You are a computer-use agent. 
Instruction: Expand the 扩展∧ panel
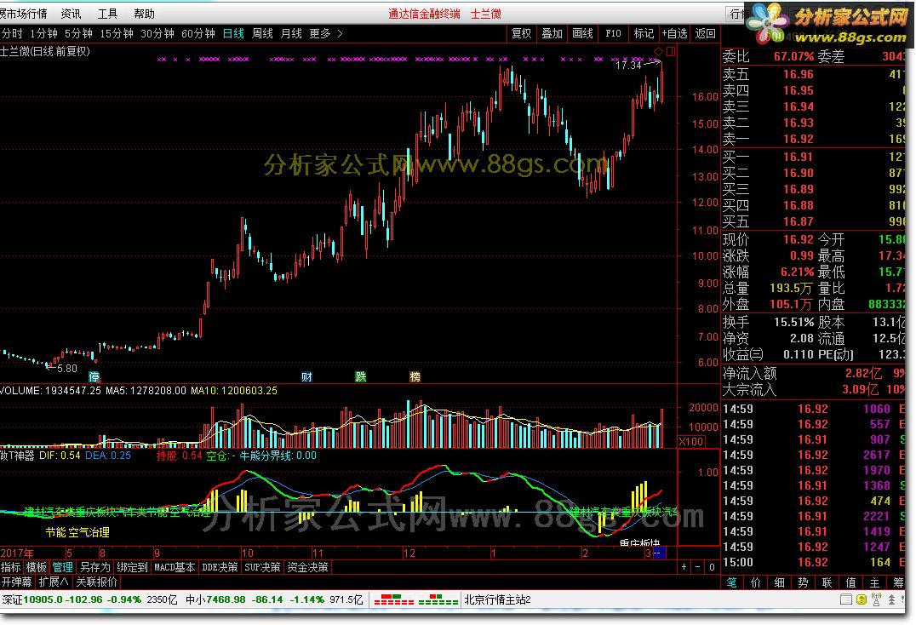point(53,582)
